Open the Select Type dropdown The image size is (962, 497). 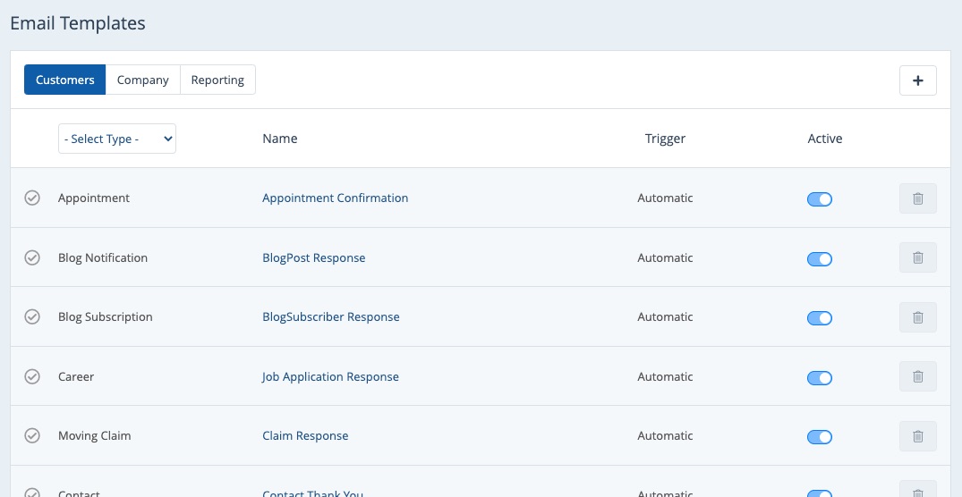tap(117, 139)
